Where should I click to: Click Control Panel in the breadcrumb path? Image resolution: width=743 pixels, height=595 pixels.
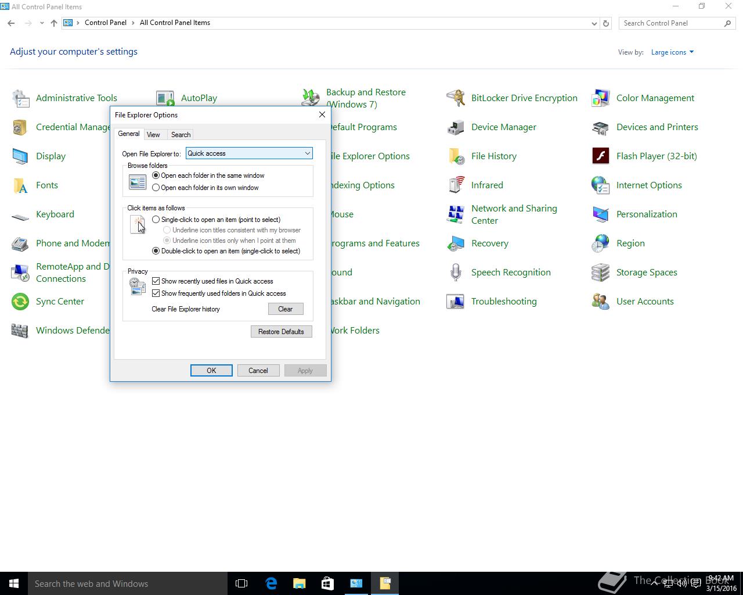click(x=105, y=23)
